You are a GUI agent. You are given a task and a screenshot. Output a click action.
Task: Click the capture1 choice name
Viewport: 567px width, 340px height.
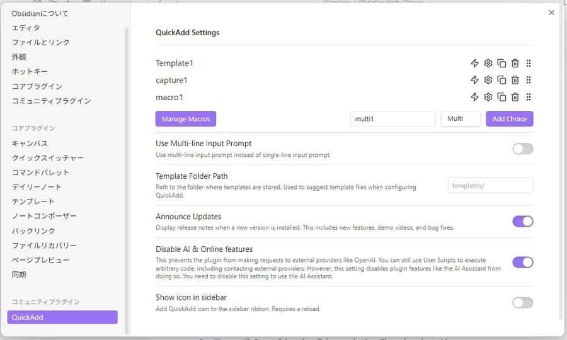(171, 80)
